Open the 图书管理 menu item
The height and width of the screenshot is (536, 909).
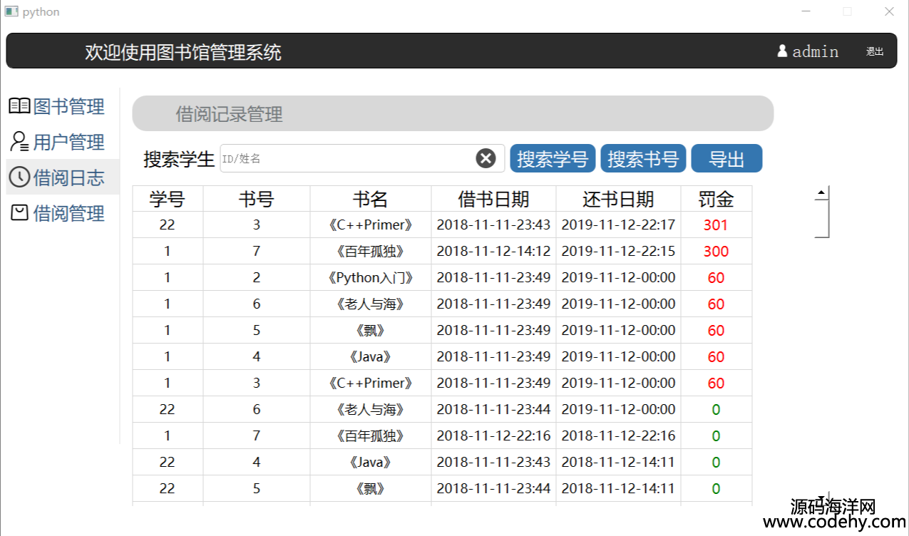click(68, 107)
